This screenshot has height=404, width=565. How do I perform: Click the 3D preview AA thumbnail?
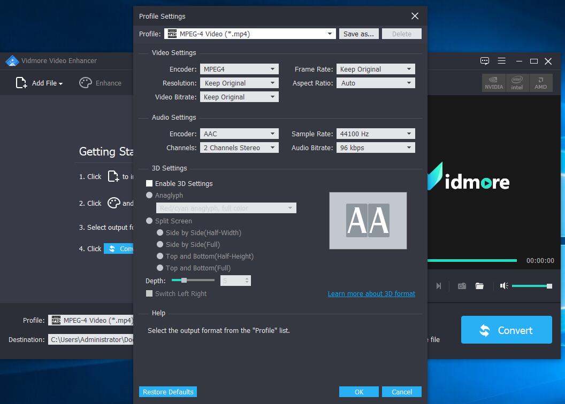[x=368, y=221]
